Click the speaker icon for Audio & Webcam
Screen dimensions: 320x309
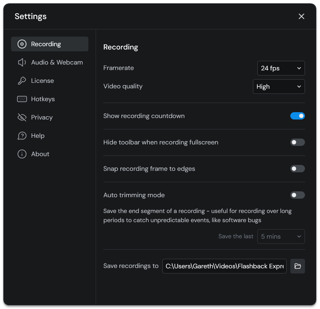22,62
